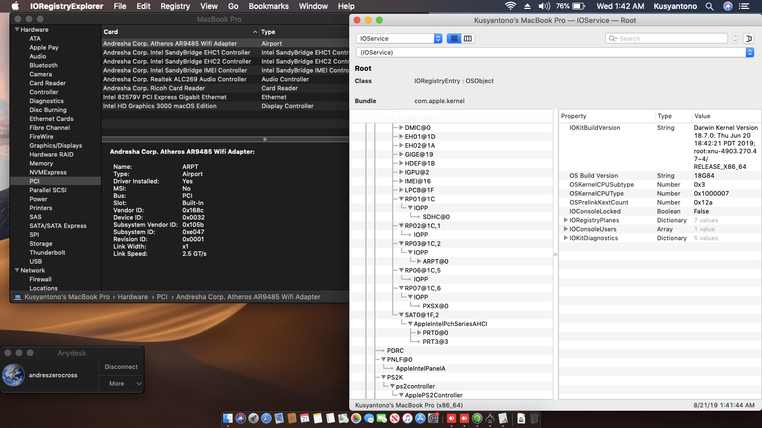Select the OS Build Version property row

click(x=659, y=176)
